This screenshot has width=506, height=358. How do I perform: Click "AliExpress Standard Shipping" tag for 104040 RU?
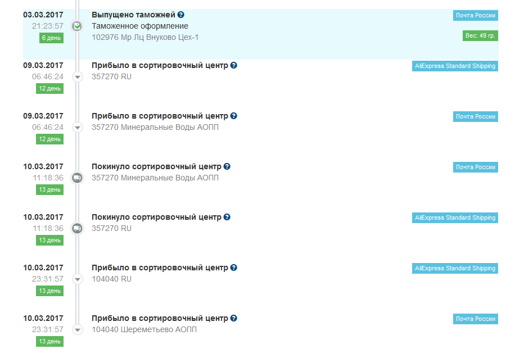tap(455, 269)
